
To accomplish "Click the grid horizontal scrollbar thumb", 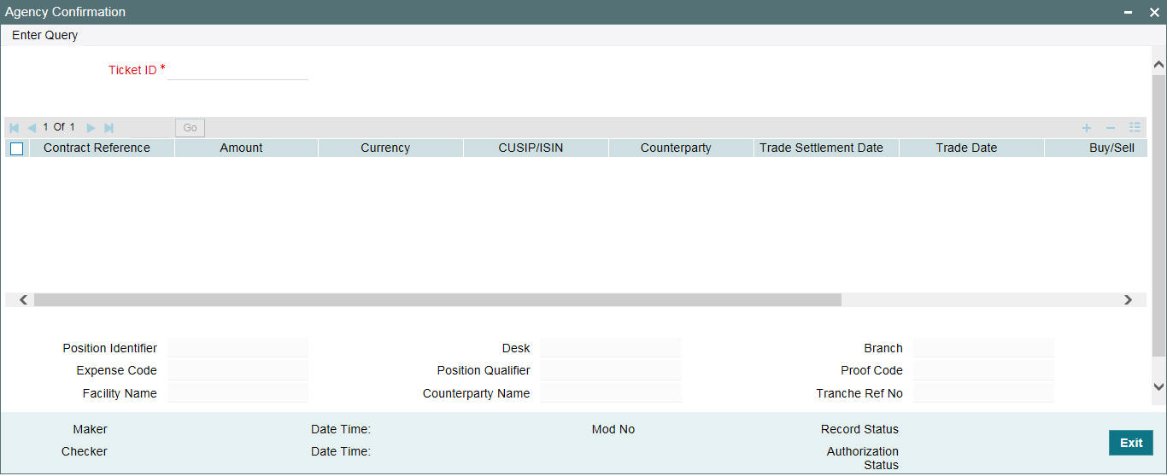I will tap(437, 300).
